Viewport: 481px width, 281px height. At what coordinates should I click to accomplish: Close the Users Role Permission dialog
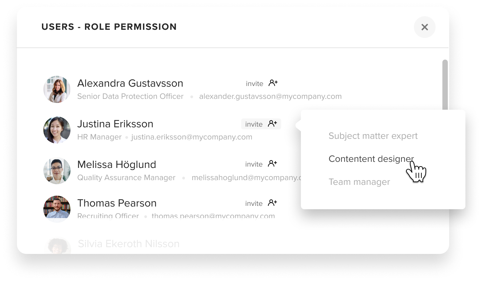click(x=424, y=27)
